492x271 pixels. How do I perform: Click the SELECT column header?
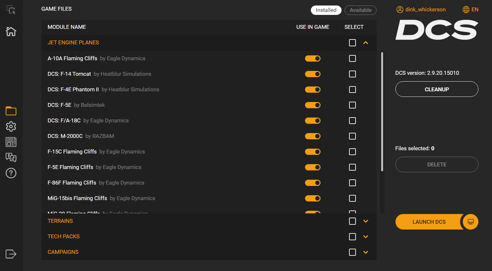coord(354,27)
